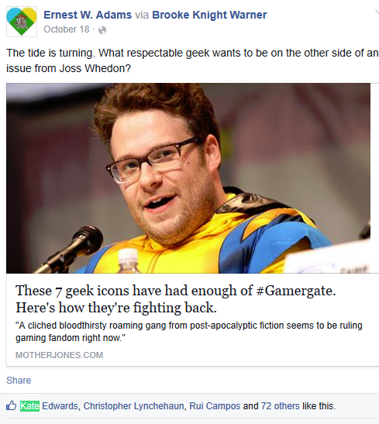Open the '7 geek icons' Gamergate headline
This screenshot has width=379, height=424.
pos(176,299)
